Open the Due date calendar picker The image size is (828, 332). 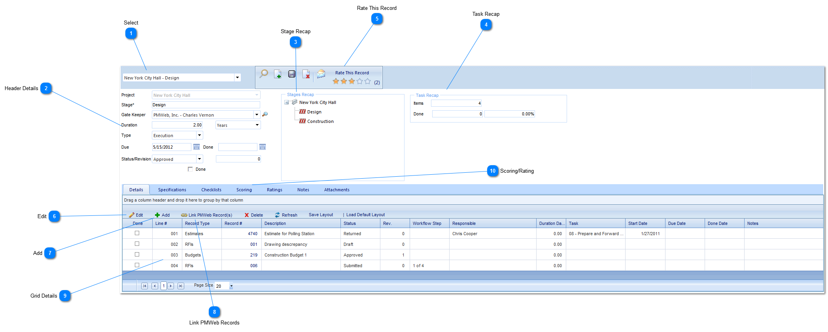[x=197, y=147]
